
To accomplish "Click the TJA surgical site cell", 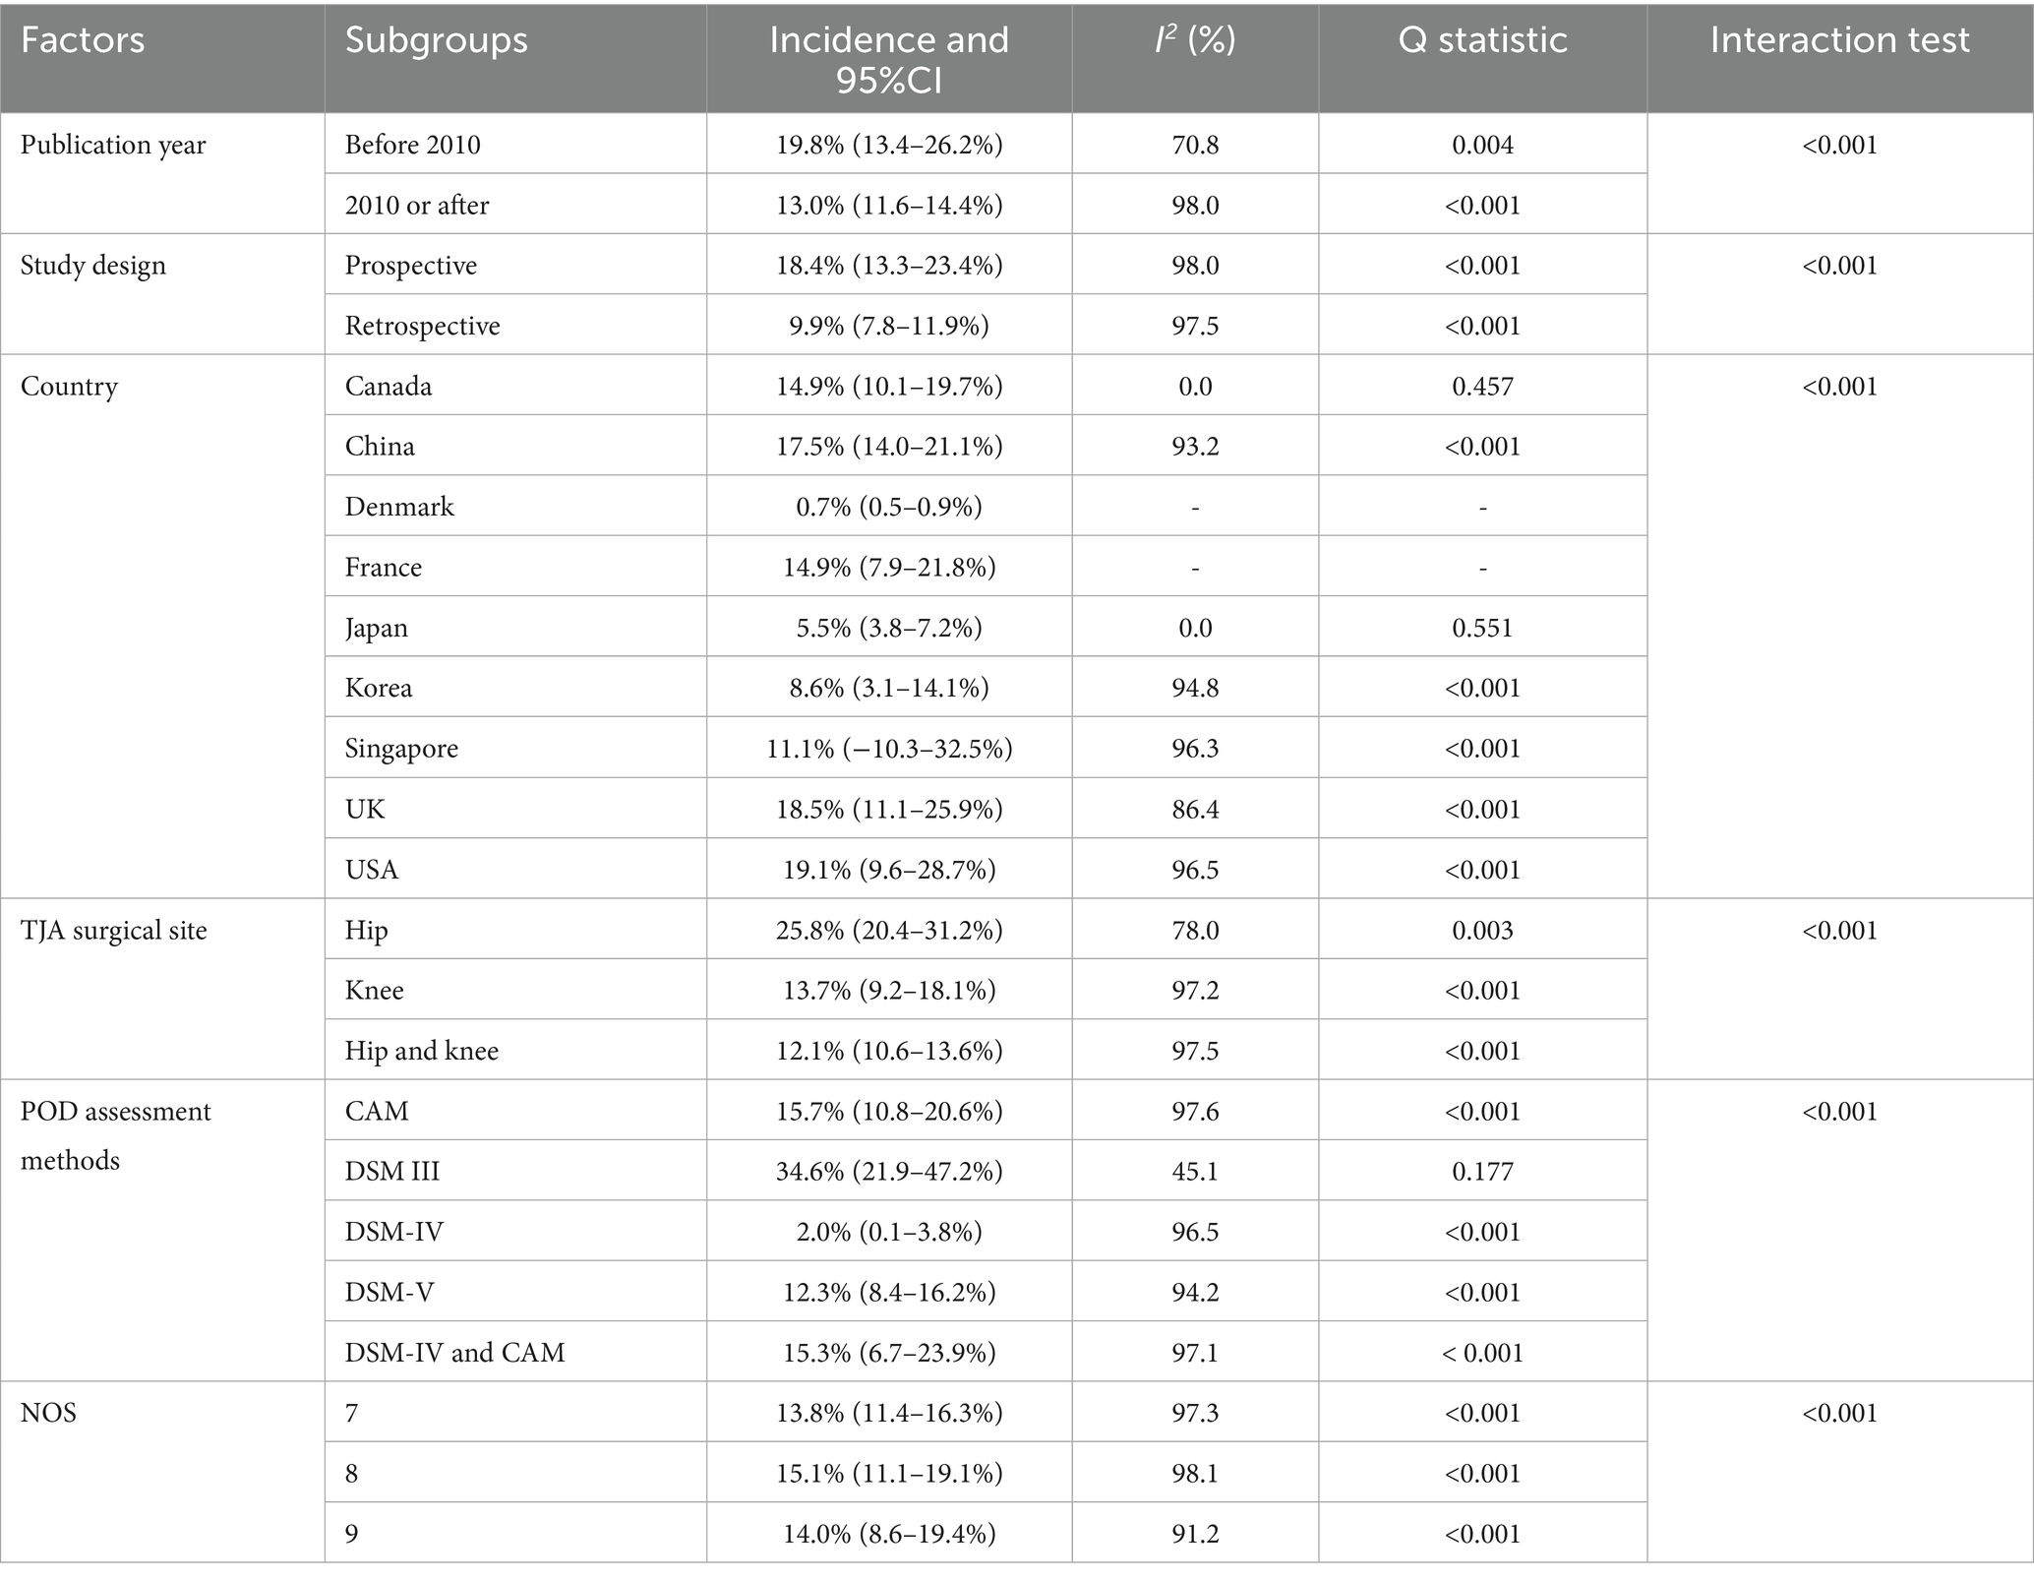I will click(x=114, y=931).
